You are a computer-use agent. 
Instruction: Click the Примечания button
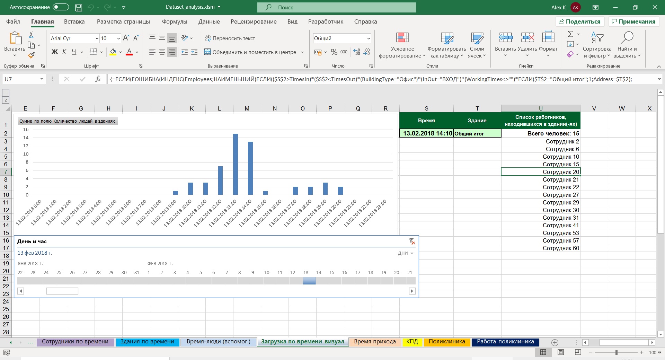633,21
